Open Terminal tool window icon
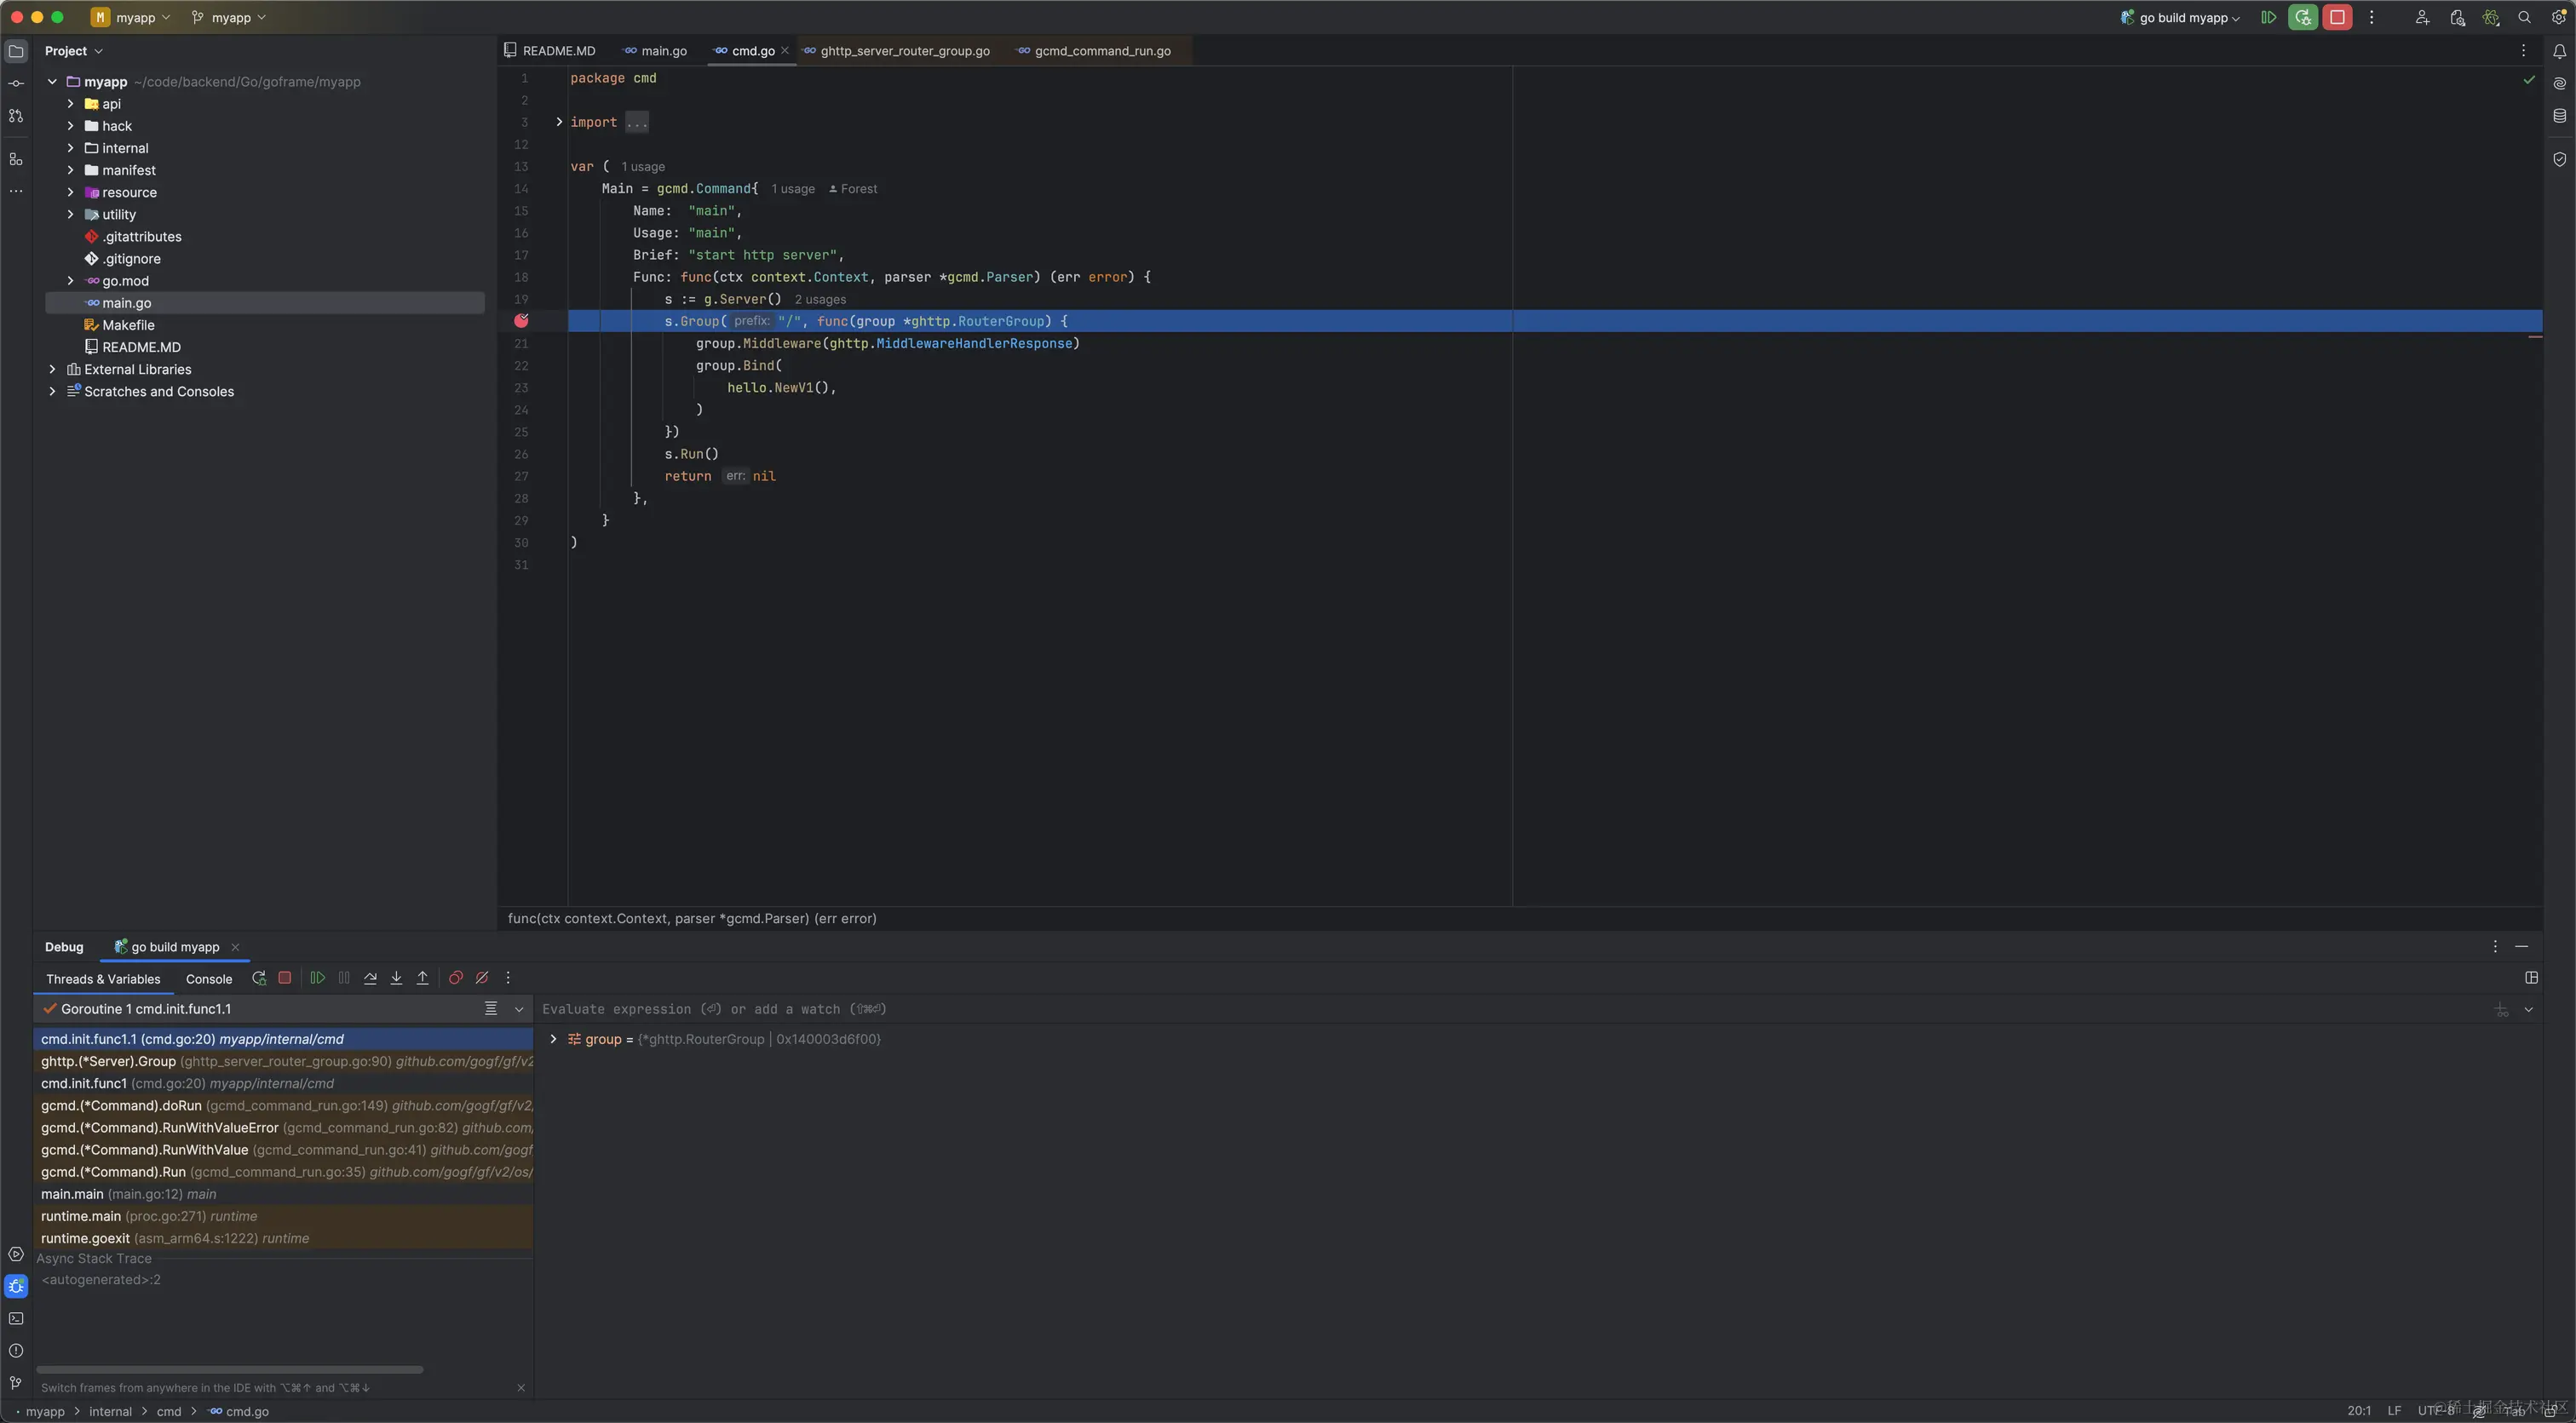Image resolution: width=2576 pixels, height=1423 pixels. 16,1318
